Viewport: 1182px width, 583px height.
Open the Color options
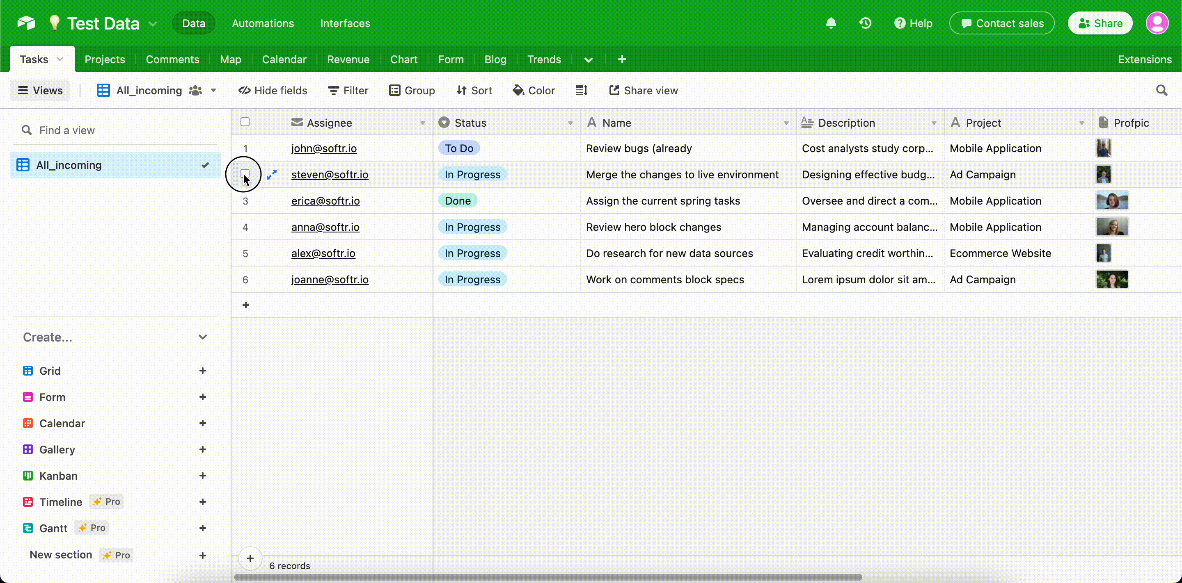click(534, 90)
